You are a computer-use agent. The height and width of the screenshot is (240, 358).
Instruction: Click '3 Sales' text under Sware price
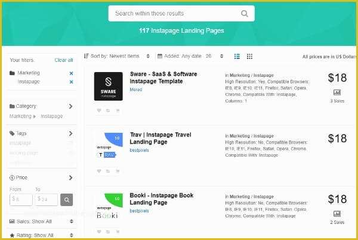coord(337,101)
